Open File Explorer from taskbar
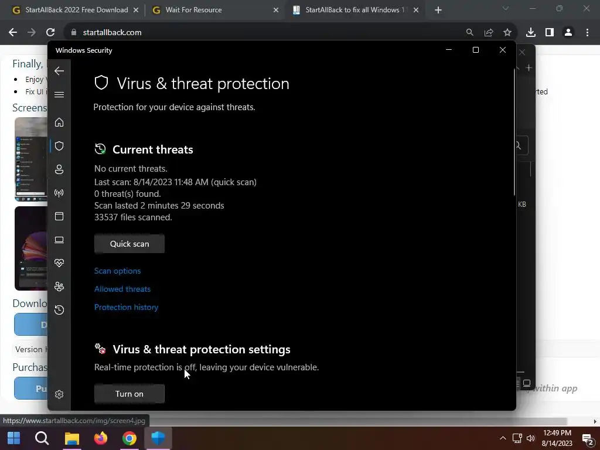 tap(71, 438)
